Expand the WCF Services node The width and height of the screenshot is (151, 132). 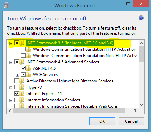17,75
